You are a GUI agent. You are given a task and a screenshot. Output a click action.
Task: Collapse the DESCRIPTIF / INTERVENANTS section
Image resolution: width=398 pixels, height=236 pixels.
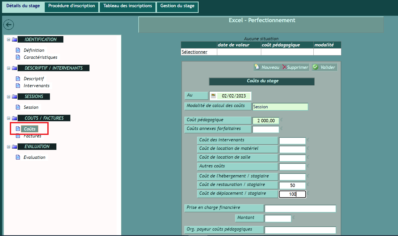click(x=9, y=68)
